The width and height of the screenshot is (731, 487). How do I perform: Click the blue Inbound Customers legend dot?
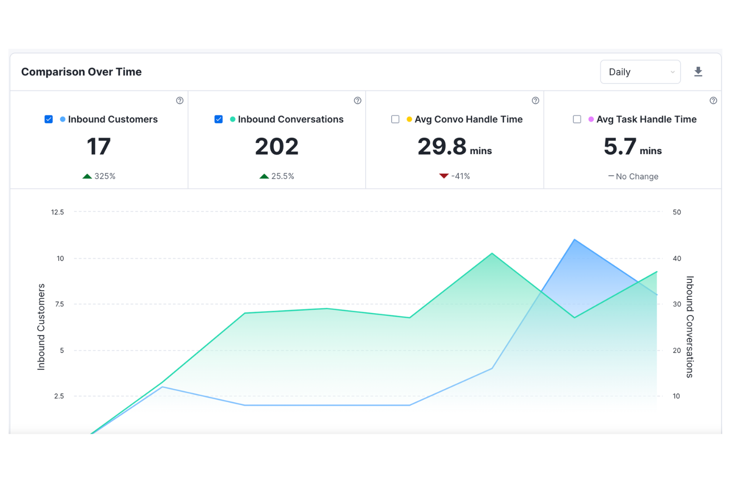62,119
